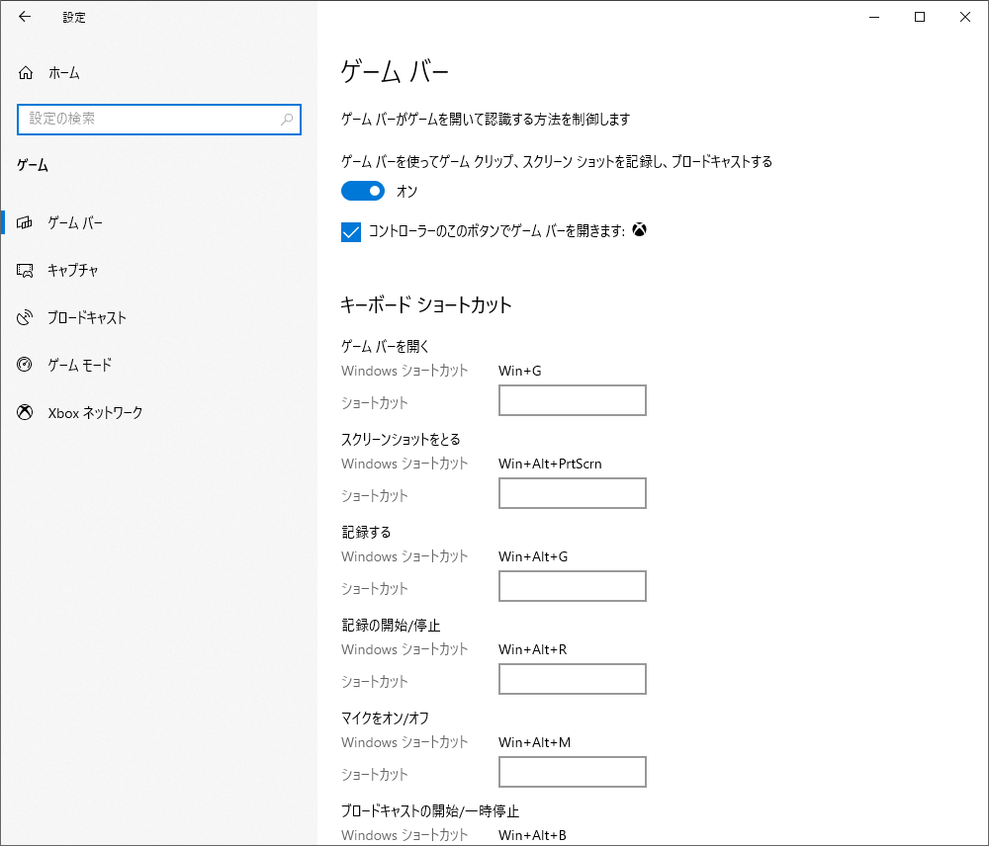This screenshot has height=846, width=989.
Task: Select the Xbox ネットワーク icon
Action: pos(25,412)
